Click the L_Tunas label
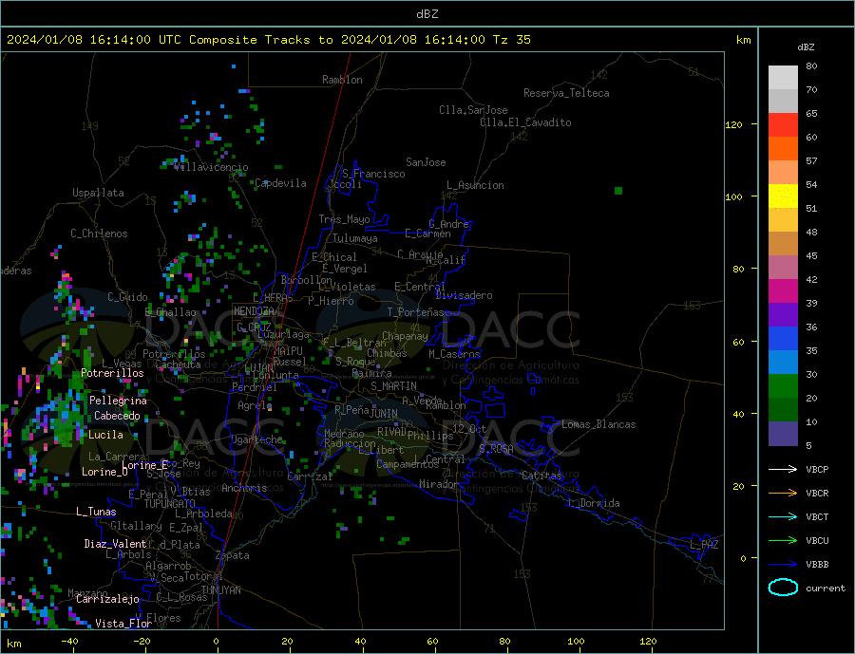Screen dimensions: 855x654 [x=96, y=512]
